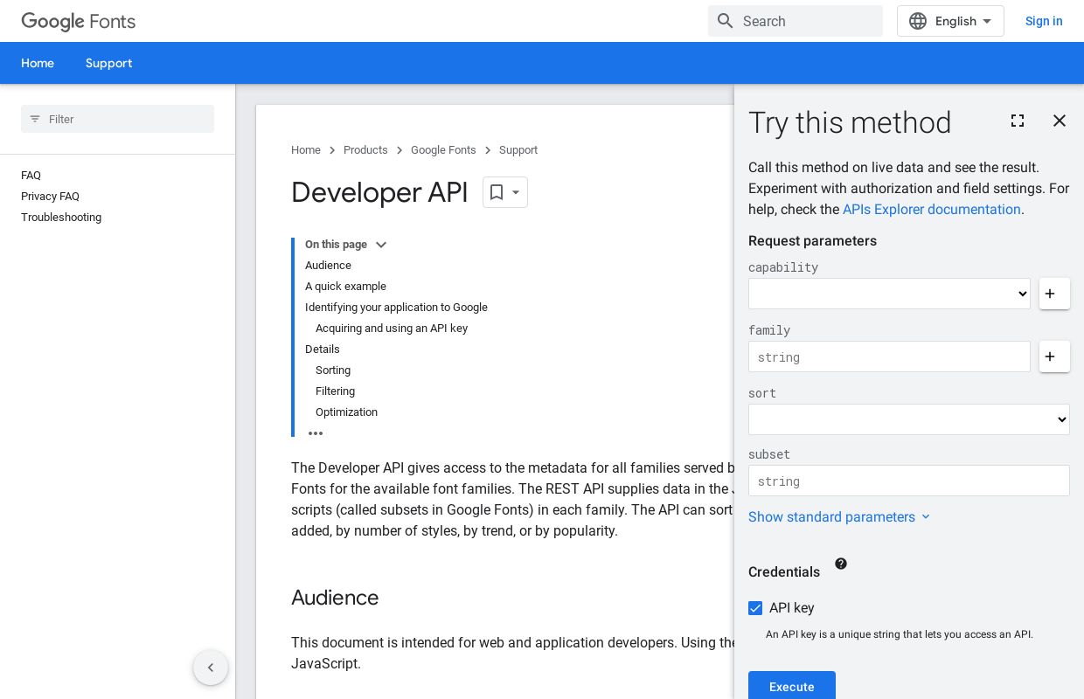The image size is (1084, 699).
Task: Click the Support breadcrumb link
Action: [518, 150]
